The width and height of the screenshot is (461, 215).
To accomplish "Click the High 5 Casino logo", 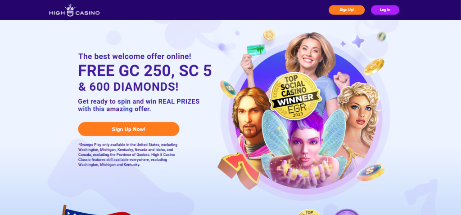I will click(x=74, y=10).
